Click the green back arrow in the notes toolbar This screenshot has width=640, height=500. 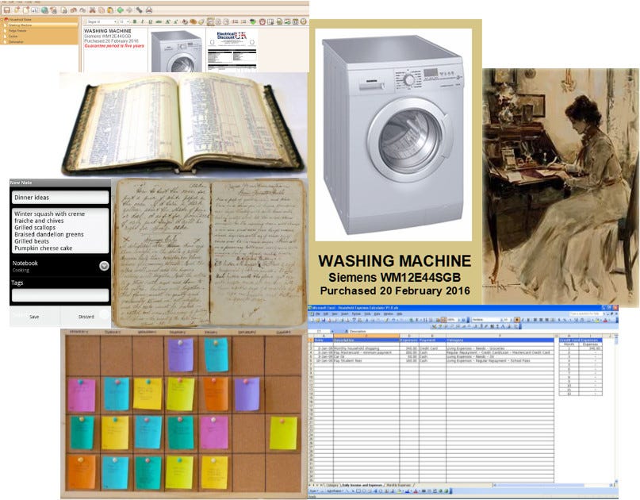121,10
